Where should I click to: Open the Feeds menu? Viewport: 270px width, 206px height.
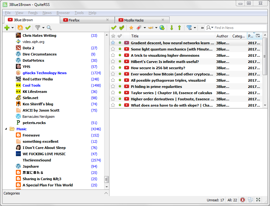[33, 13]
